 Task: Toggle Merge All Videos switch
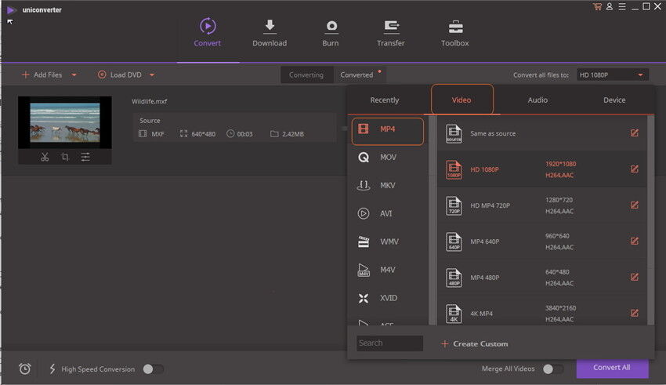pyautogui.click(x=553, y=369)
